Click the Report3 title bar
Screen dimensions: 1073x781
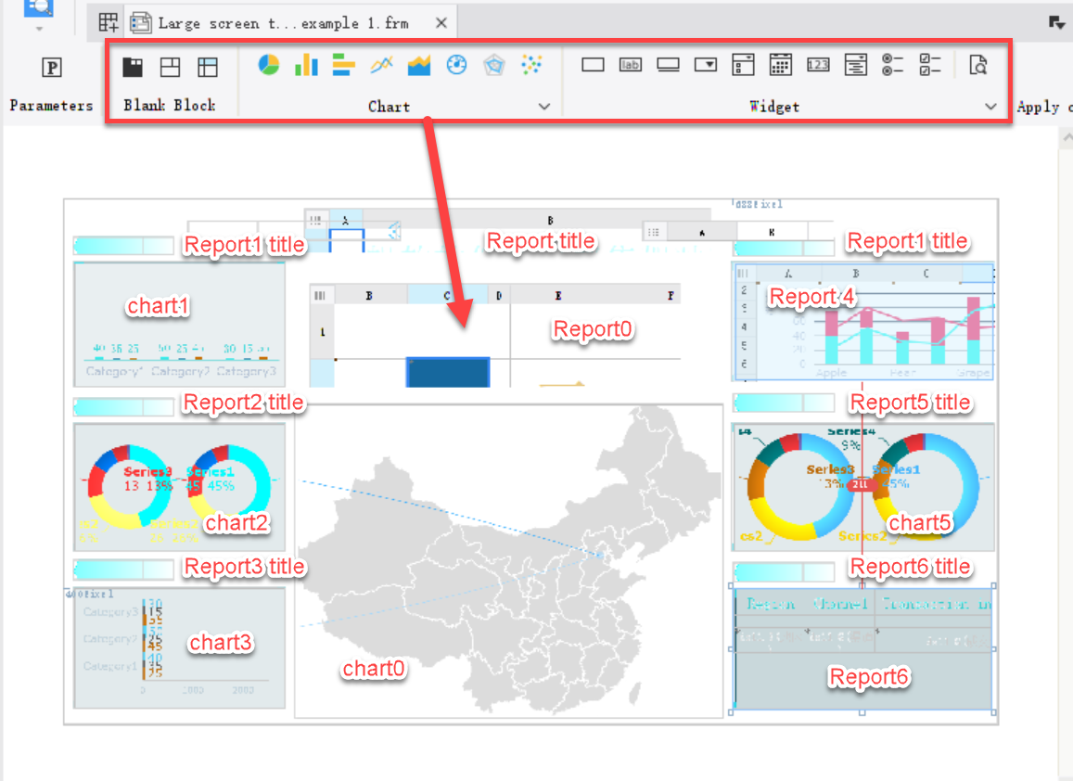123,569
